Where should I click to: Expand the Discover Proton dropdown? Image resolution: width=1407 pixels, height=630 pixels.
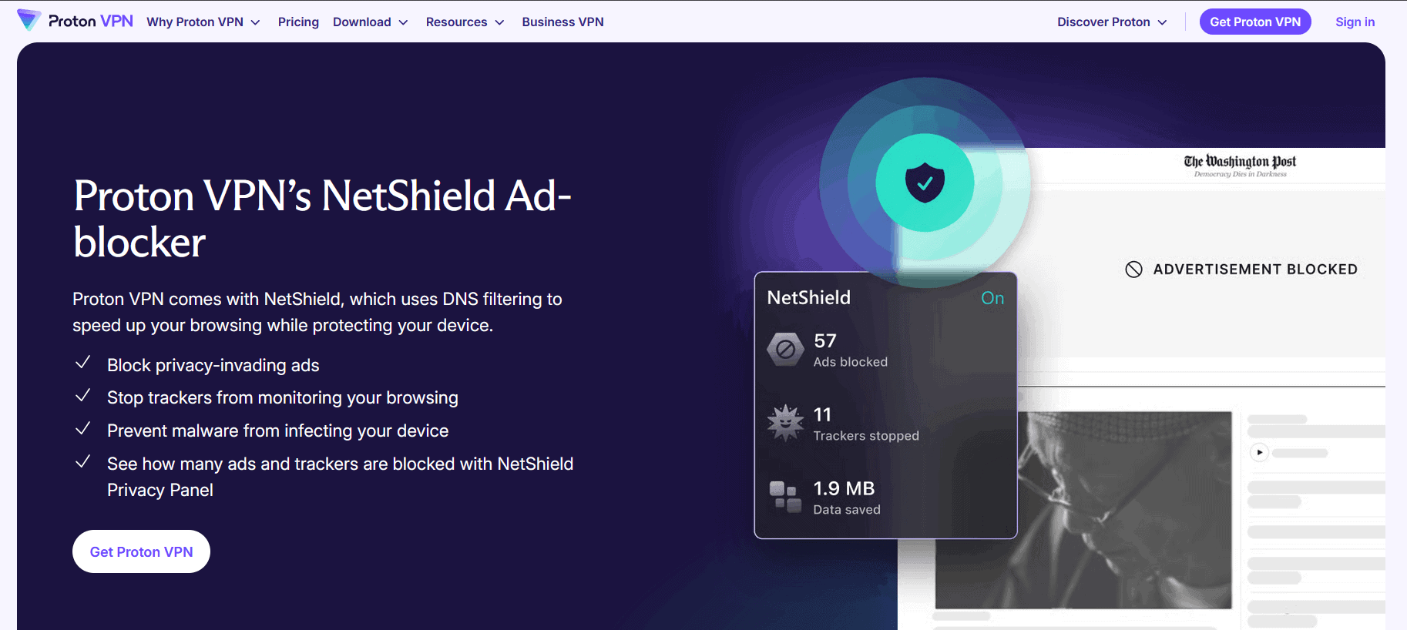pos(1111,22)
